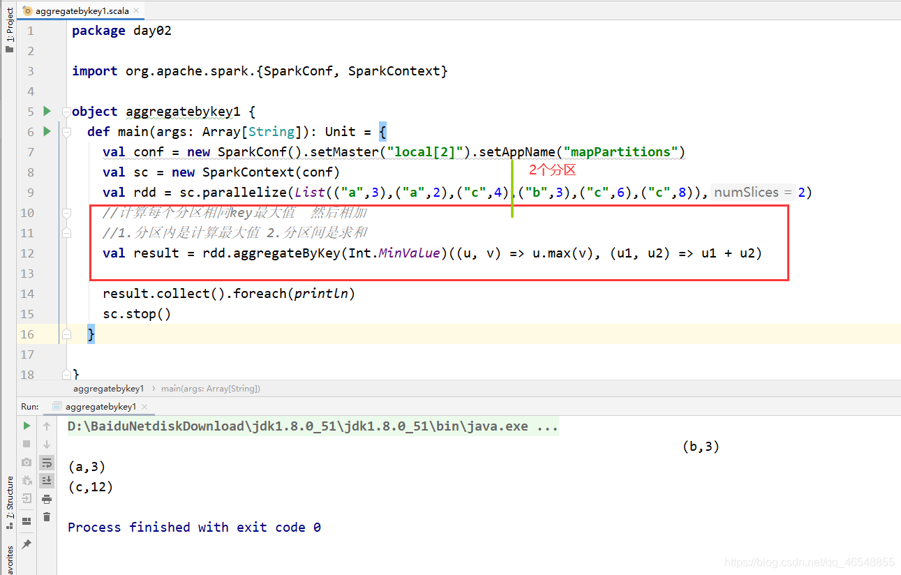The width and height of the screenshot is (901, 575).
Task: Click 'MinValue' in line 12
Action: click(x=410, y=253)
